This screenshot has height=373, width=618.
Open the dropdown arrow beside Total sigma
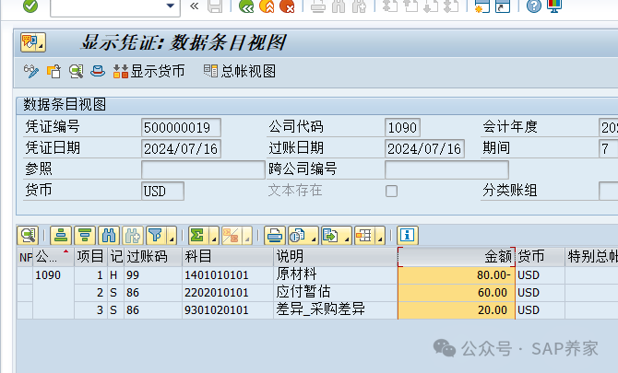[x=214, y=236]
